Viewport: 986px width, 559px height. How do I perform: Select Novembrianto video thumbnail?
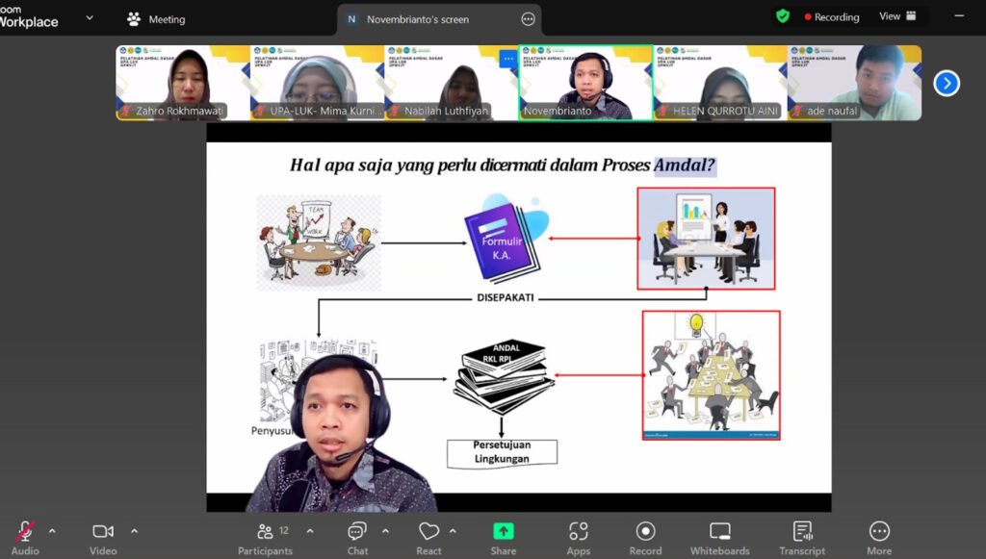(x=585, y=83)
